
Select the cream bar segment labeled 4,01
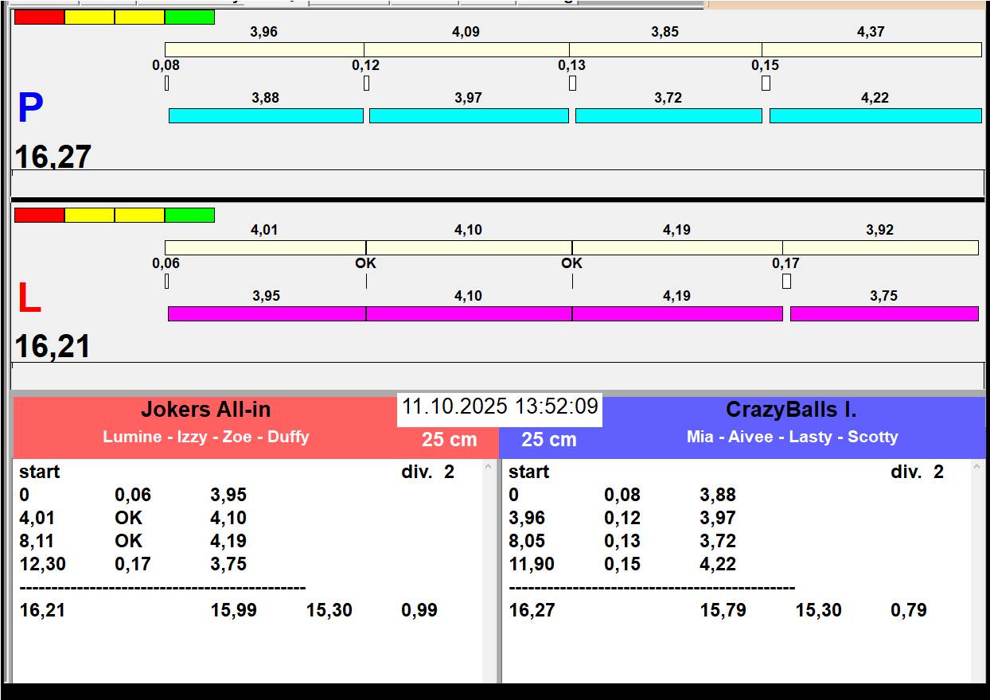click(x=265, y=247)
